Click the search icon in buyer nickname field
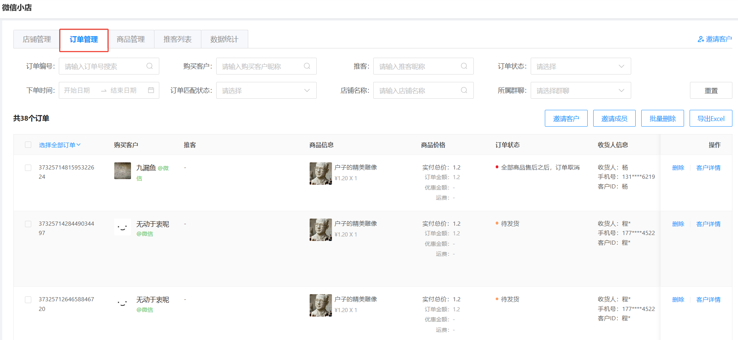Screen dimensions: 738x340 click(x=307, y=66)
